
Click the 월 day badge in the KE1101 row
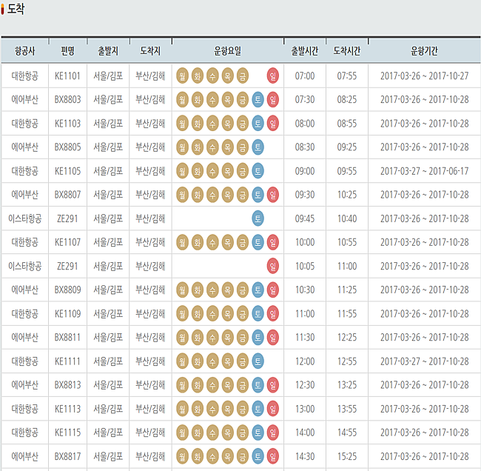(182, 76)
